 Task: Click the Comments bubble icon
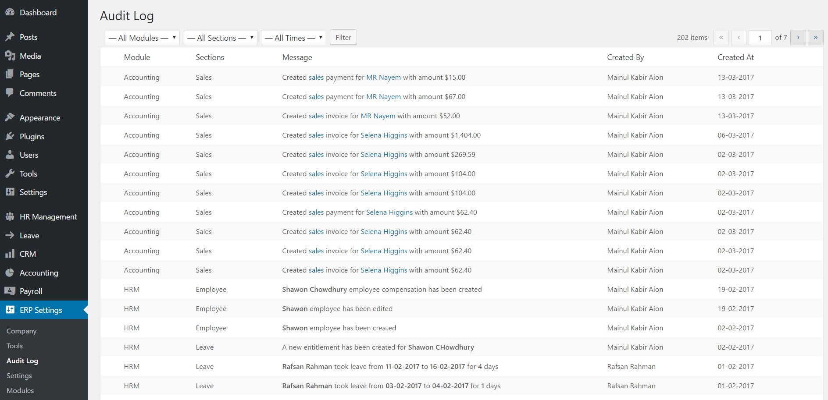pos(10,93)
